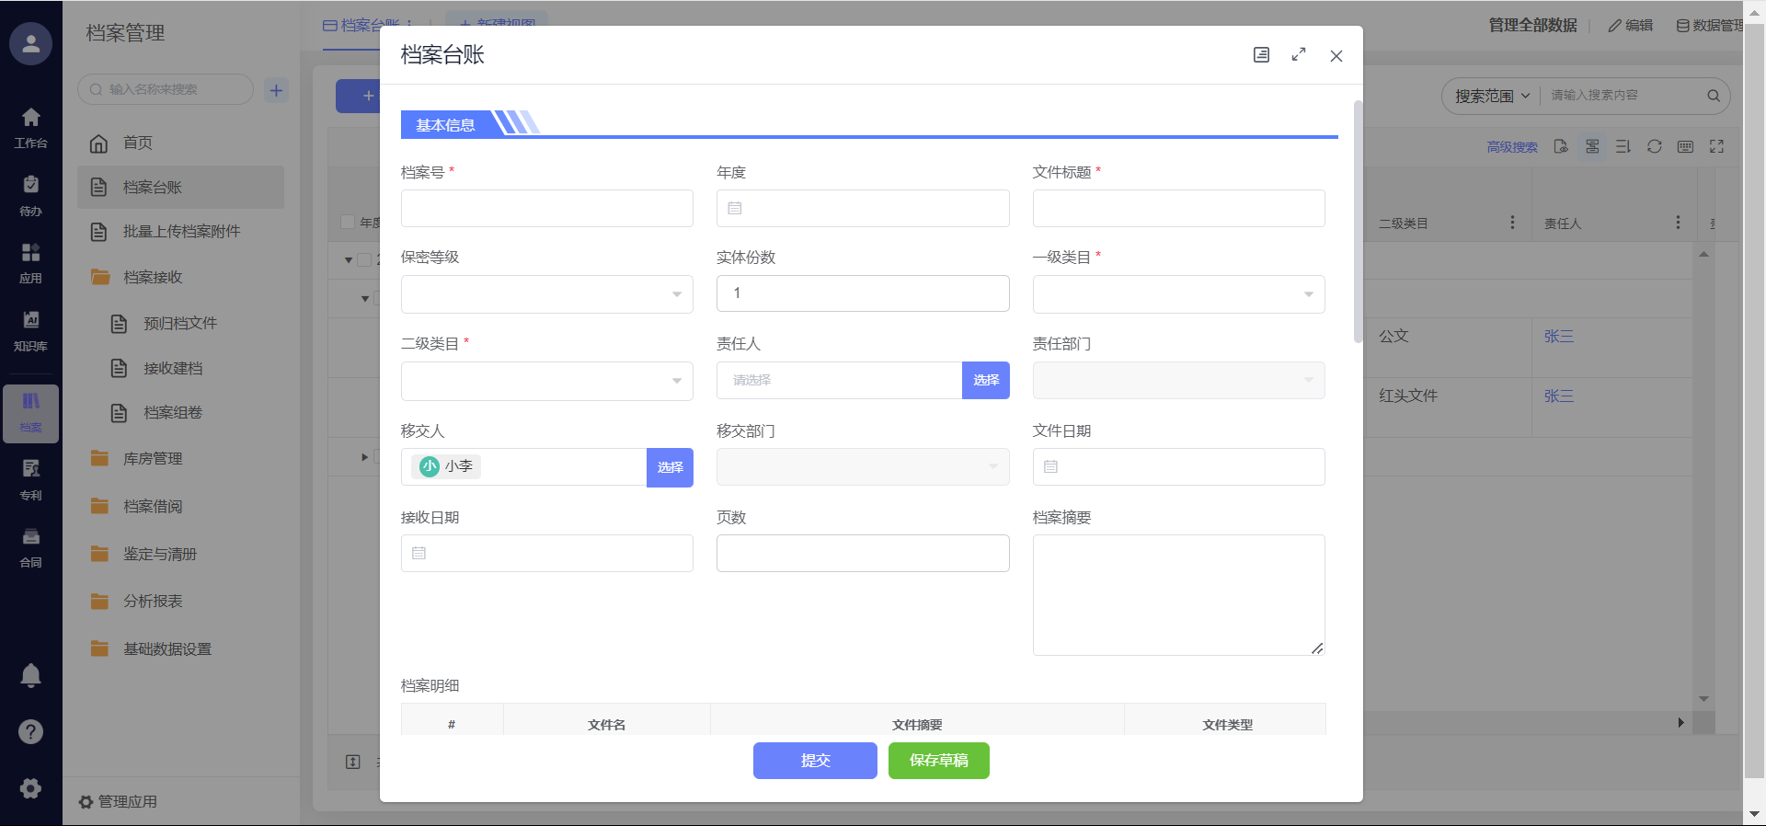1766x826 pixels.
Task: Open the 一级类目 dropdown
Action: (1178, 294)
